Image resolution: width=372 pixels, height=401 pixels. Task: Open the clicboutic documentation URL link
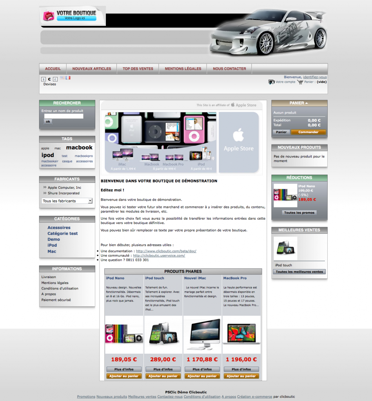pyautogui.click(x=166, y=251)
